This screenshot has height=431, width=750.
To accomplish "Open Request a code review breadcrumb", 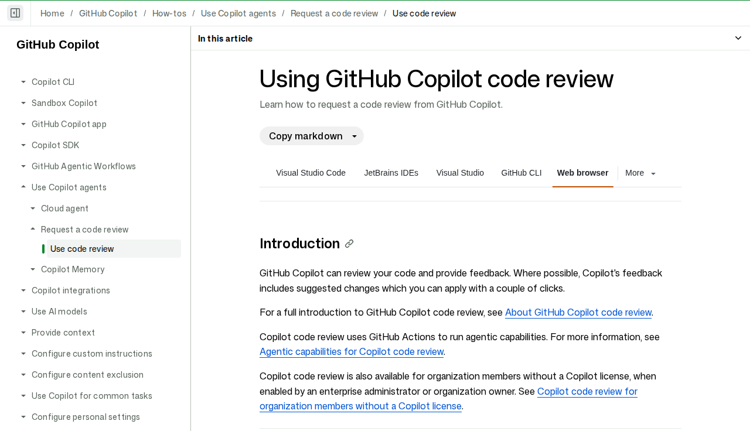I will (x=335, y=13).
